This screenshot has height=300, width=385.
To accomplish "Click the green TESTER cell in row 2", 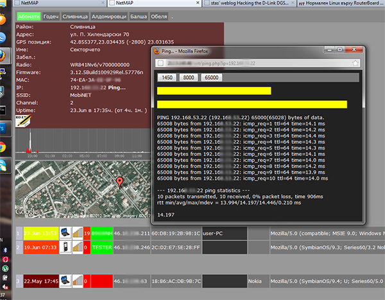I will (x=102, y=247).
